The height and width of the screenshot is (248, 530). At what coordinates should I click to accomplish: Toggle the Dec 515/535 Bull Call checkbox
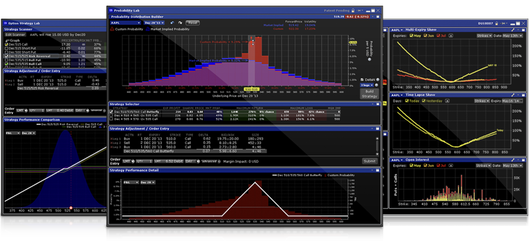pos(6,64)
